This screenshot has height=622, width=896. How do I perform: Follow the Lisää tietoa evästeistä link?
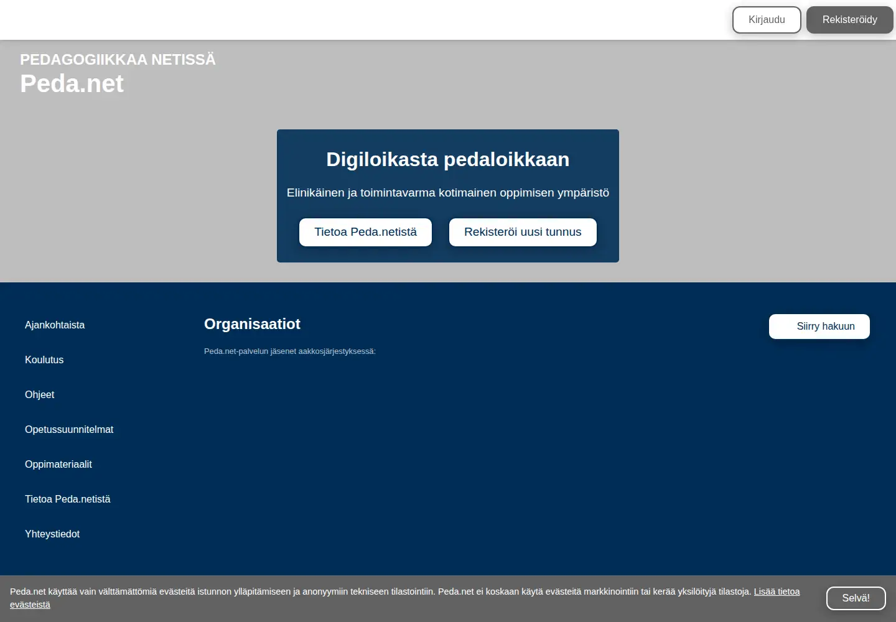pyautogui.click(x=777, y=592)
